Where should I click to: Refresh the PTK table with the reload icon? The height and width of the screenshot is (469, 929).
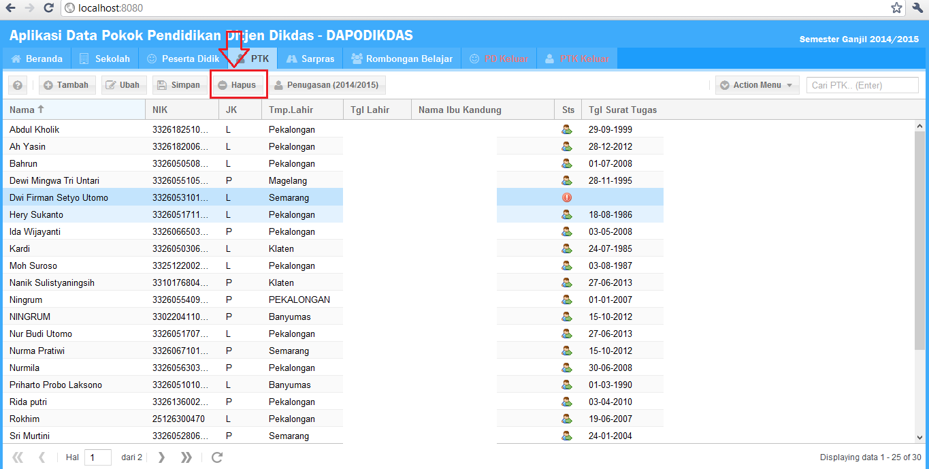(216, 457)
